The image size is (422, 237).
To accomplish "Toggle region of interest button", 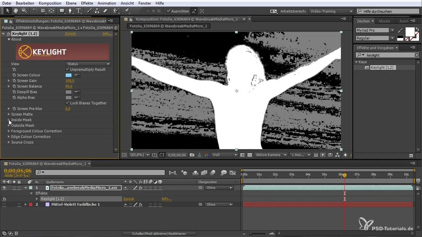I will pyautogui.click(x=243, y=155).
